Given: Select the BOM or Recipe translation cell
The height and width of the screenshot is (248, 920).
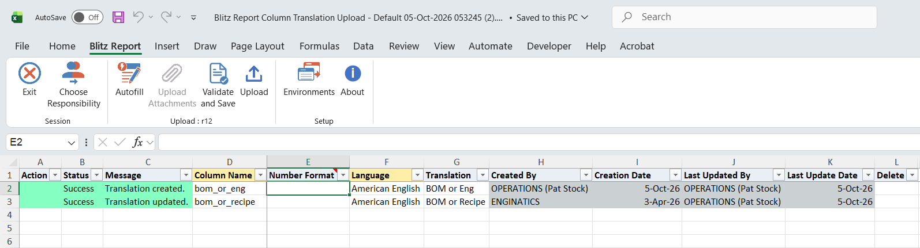Looking at the screenshot, I should (x=457, y=201).
